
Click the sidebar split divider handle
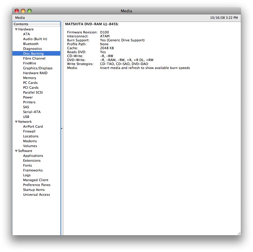[62, 129]
